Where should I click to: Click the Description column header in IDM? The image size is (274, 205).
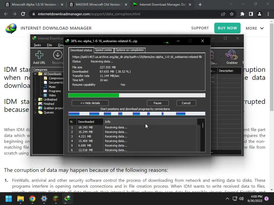coord(229,71)
